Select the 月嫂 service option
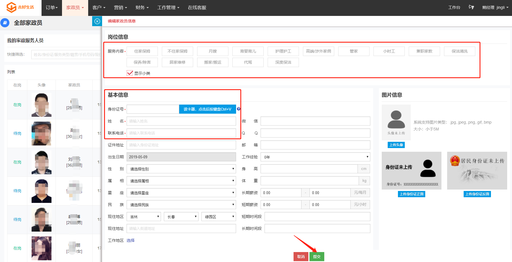 click(x=213, y=51)
